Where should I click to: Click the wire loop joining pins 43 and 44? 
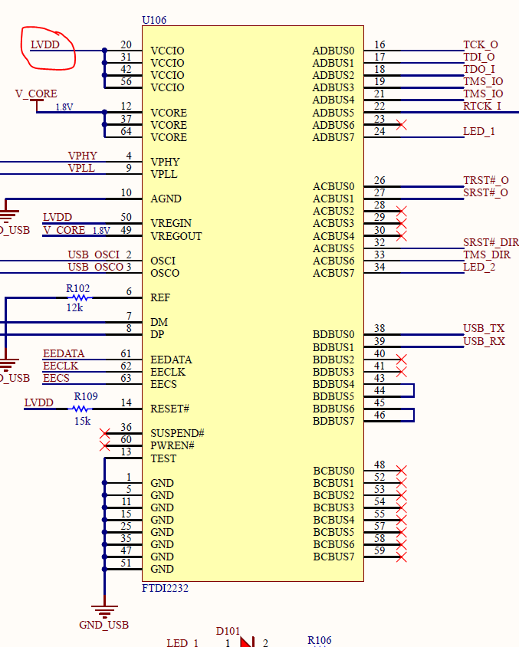click(413, 390)
